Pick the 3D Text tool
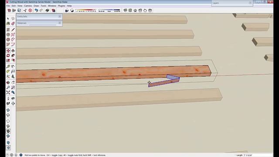 click(x=13, y=77)
